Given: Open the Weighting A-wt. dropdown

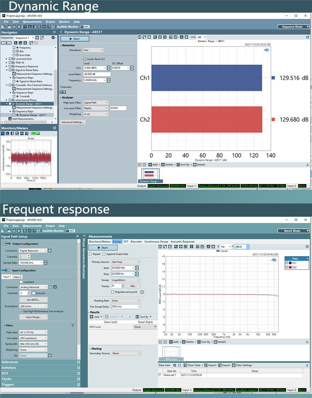Looking at the screenshot, I should tap(96, 114).
